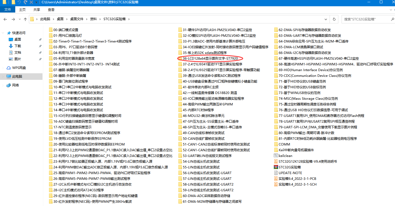The image size is (395, 206).
Task: Refresh the current folder view
Action: click(x=334, y=19)
